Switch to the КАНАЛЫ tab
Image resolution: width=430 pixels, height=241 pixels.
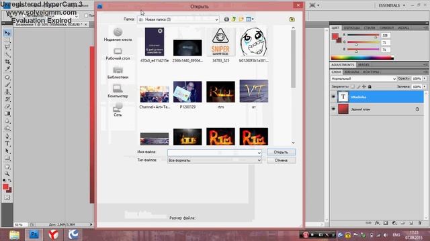click(352, 72)
